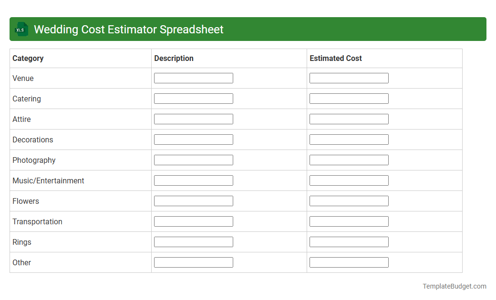Select the Estimated Cost column header
The image size is (496, 300).
click(336, 58)
